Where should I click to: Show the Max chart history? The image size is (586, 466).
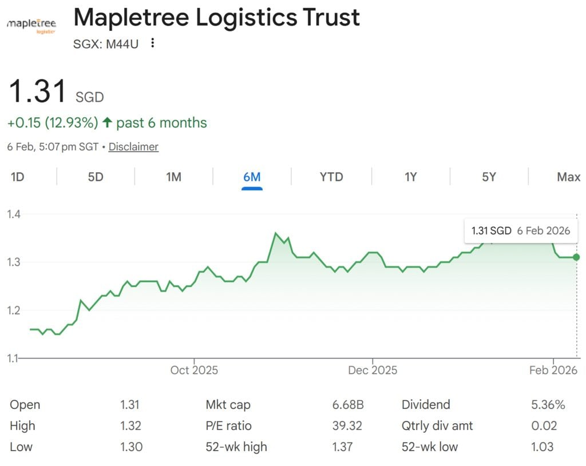coord(568,177)
